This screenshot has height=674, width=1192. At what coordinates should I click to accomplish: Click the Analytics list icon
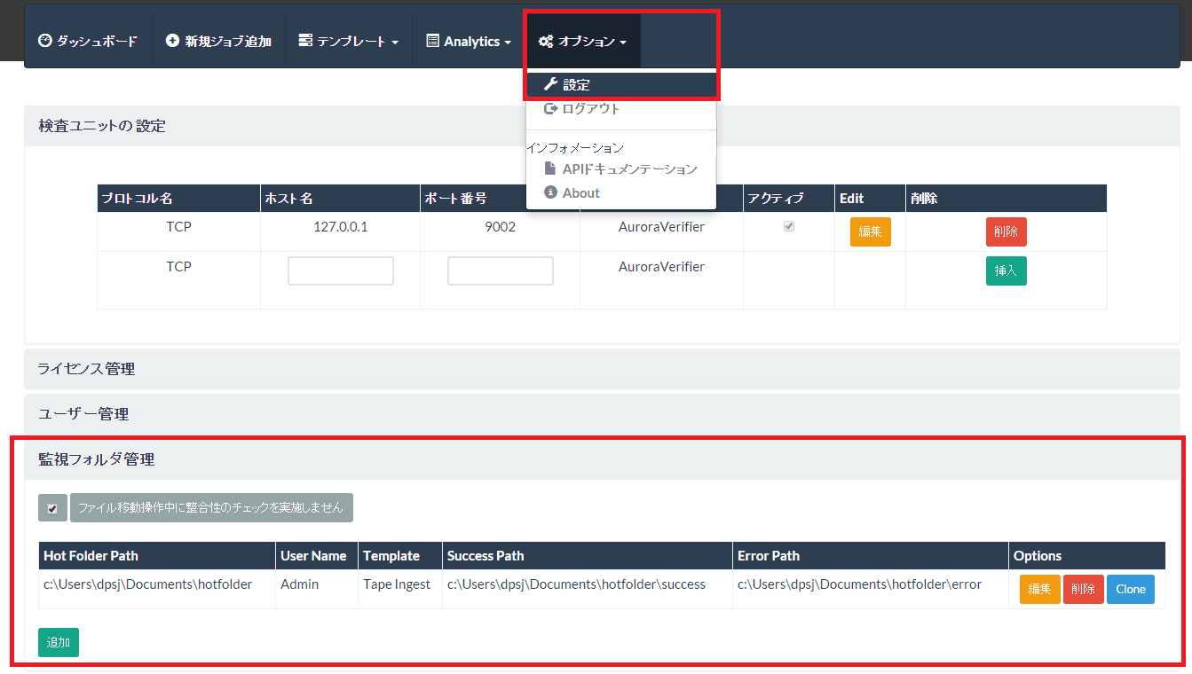(433, 41)
